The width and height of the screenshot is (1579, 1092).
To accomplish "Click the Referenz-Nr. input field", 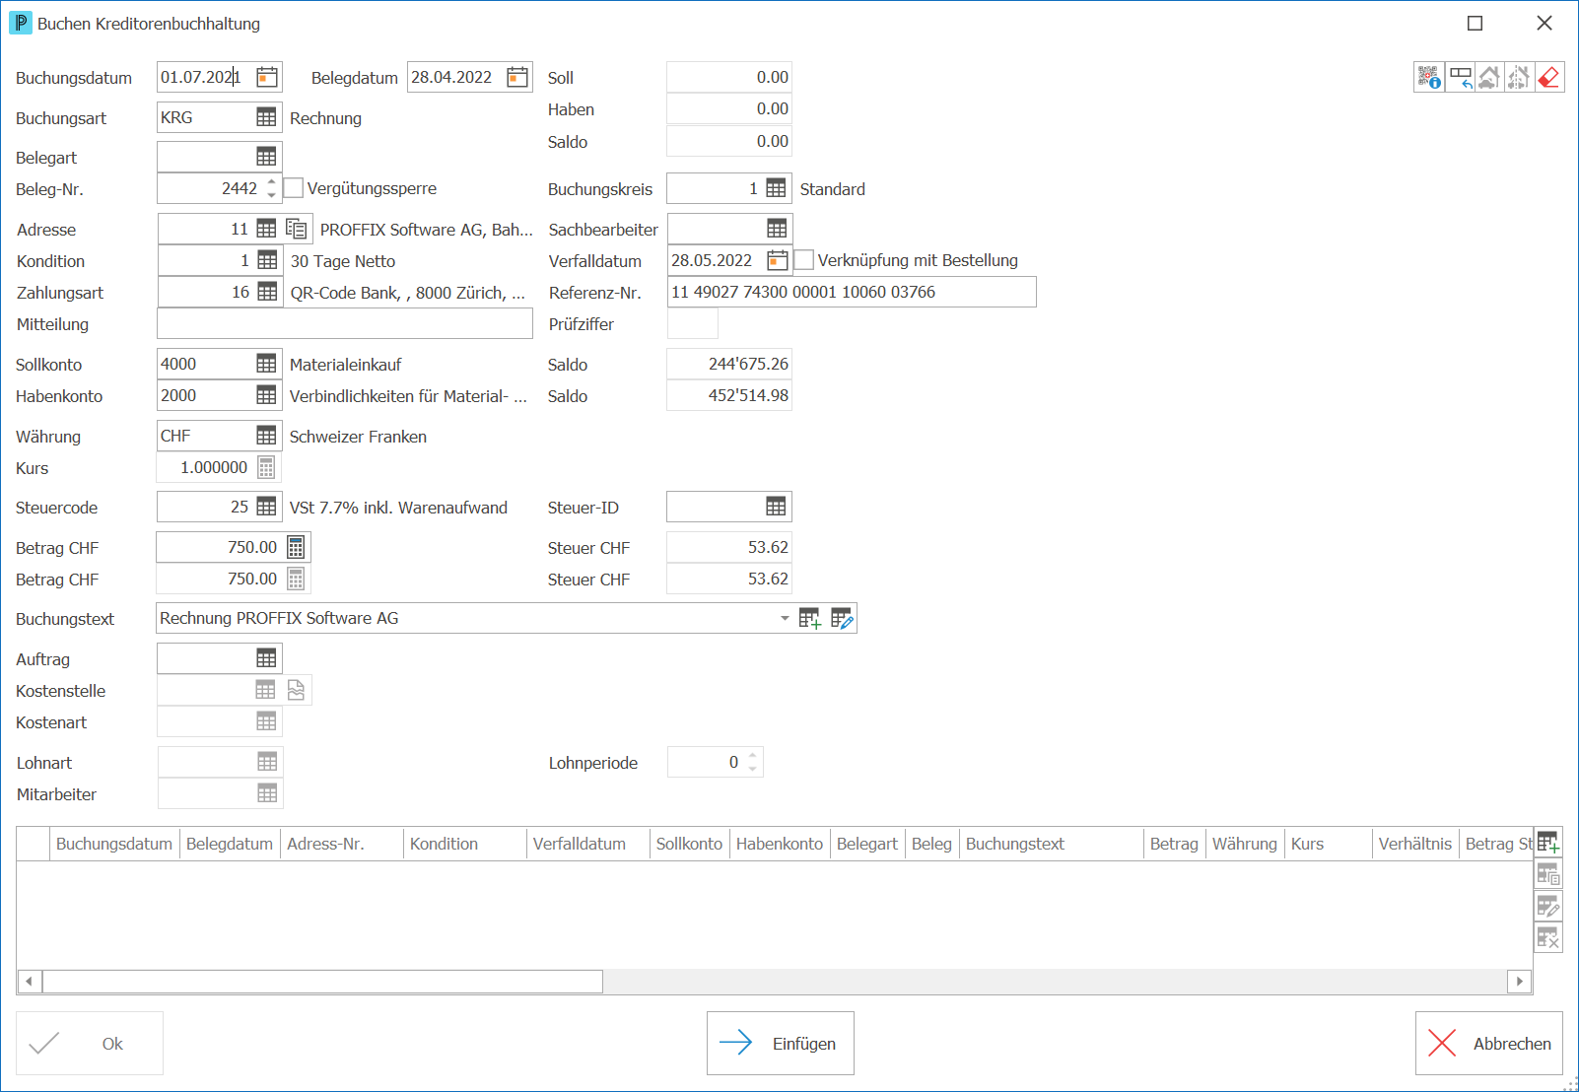I will (x=852, y=292).
